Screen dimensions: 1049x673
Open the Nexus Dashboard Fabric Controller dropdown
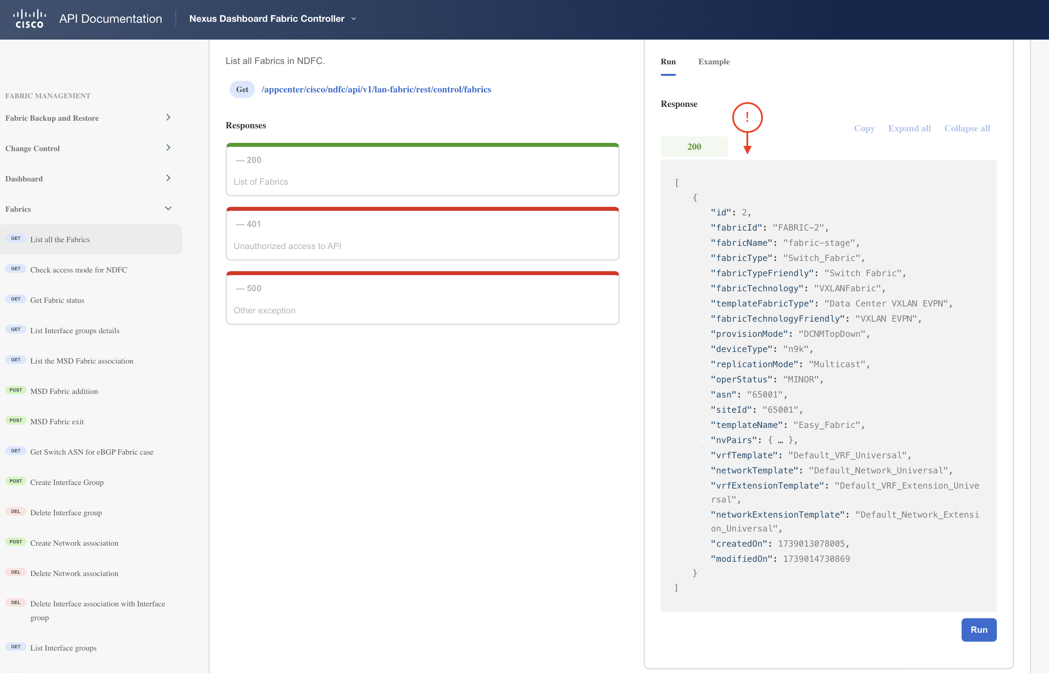coord(272,19)
